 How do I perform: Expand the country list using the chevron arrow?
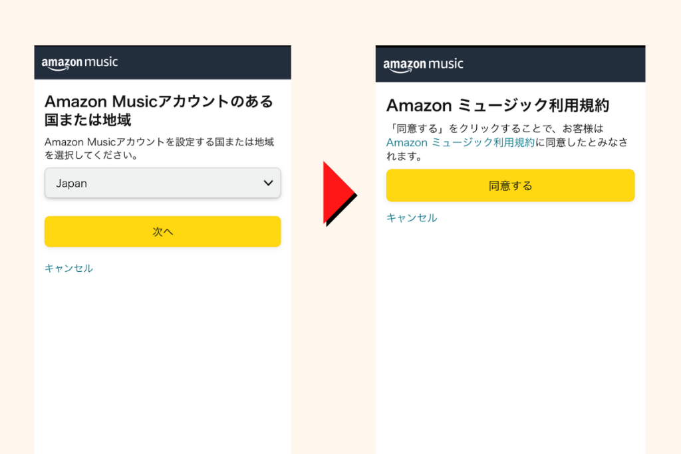pyautogui.click(x=269, y=183)
